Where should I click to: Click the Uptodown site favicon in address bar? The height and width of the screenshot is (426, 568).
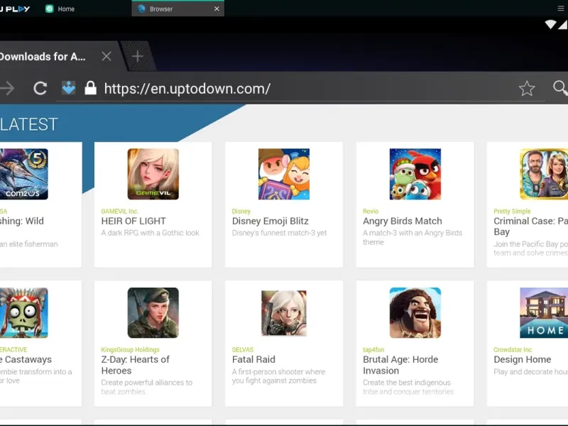pyautogui.click(x=68, y=89)
